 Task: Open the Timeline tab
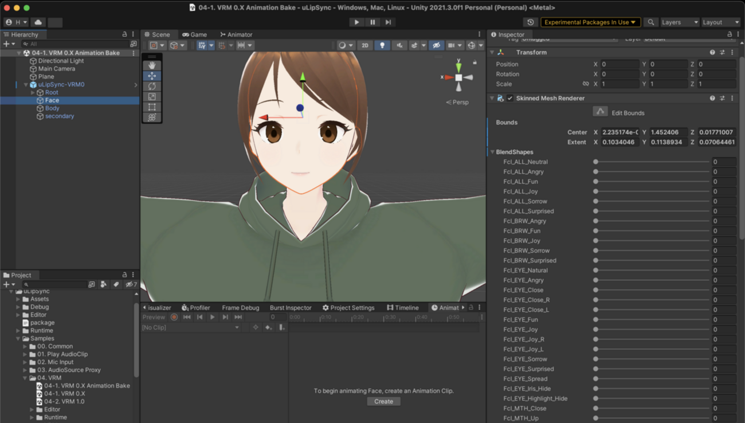coord(402,308)
